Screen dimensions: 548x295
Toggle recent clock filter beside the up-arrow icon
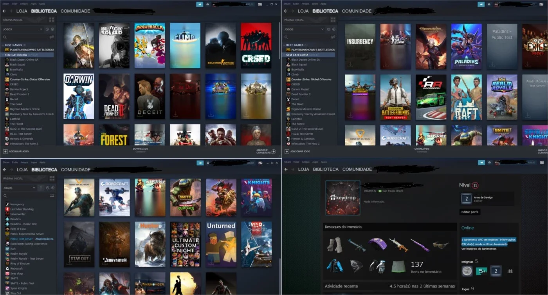[47, 188]
